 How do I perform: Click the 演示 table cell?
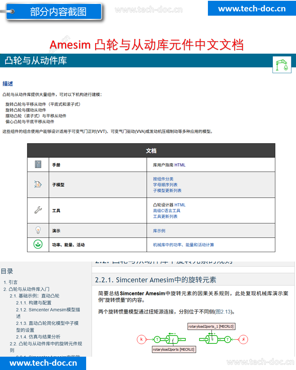(98, 231)
